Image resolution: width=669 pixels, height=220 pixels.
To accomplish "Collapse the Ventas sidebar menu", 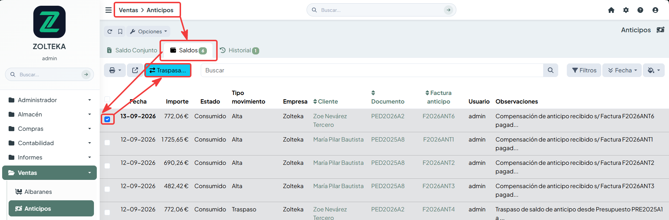I will point(49,173).
